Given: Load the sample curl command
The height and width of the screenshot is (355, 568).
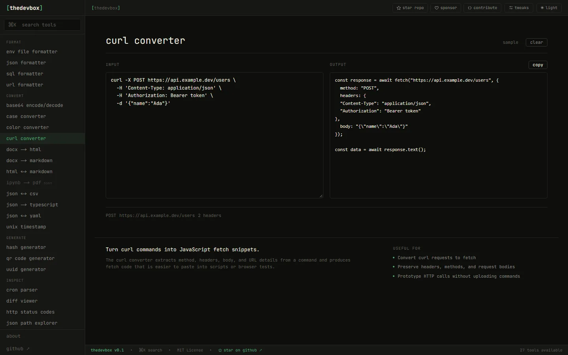Looking at the screenshot, I should click(x=510, y=42).
